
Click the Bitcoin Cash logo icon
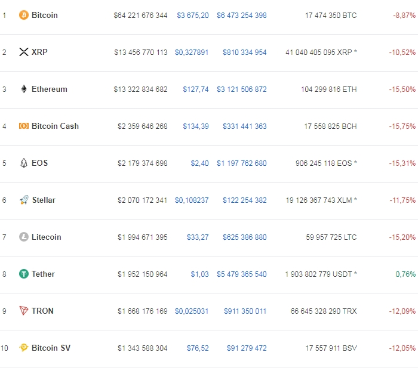point(24,126)
